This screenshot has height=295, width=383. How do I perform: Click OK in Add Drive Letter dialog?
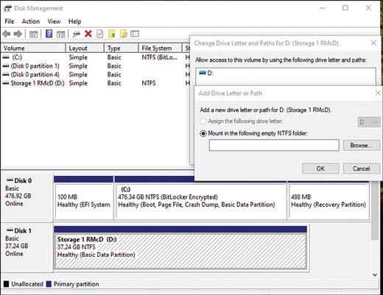coord(320,168)
